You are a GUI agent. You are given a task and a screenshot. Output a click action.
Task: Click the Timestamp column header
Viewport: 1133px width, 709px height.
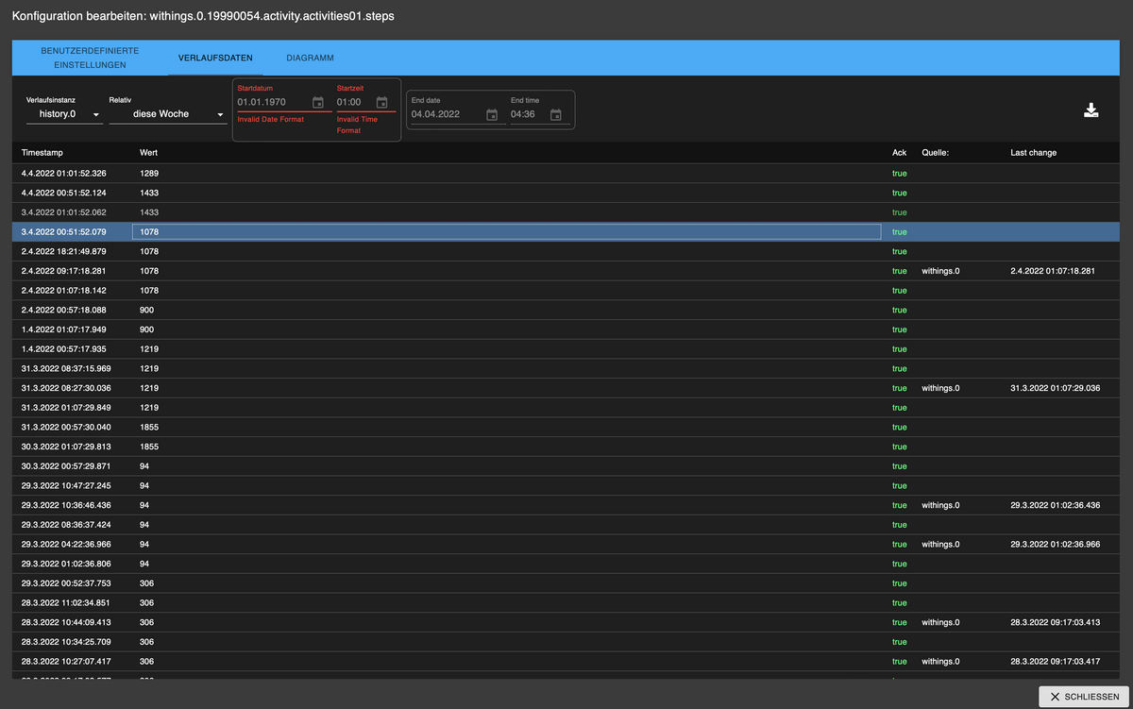tap(42, 153)
